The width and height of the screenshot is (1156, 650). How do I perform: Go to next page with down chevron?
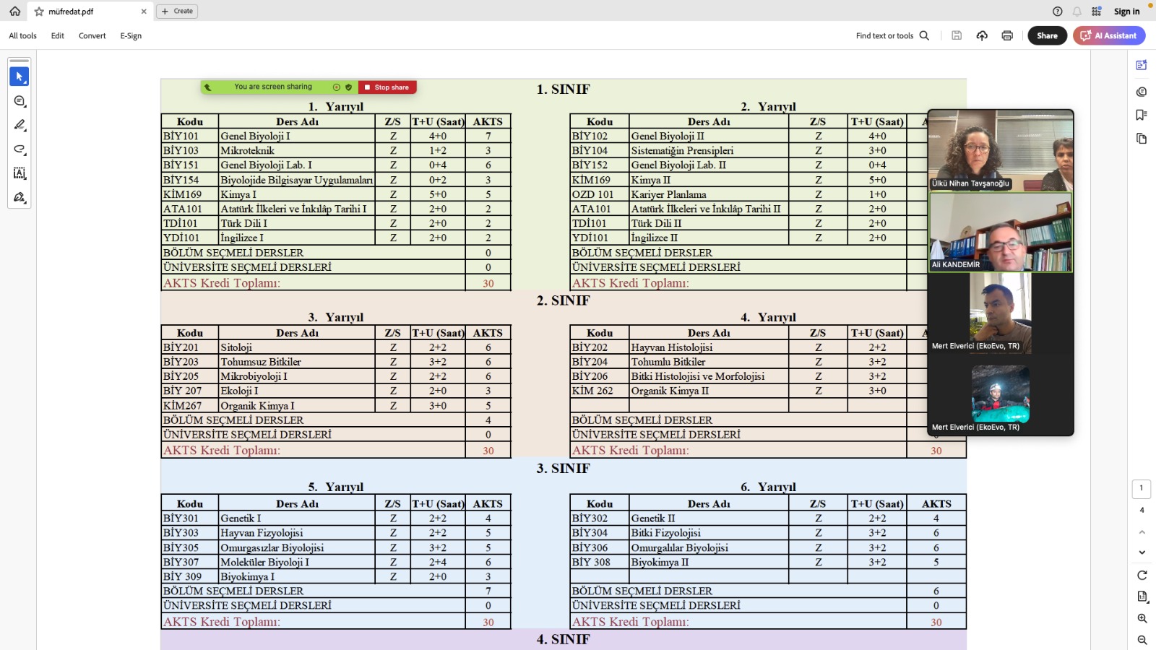1142,552
